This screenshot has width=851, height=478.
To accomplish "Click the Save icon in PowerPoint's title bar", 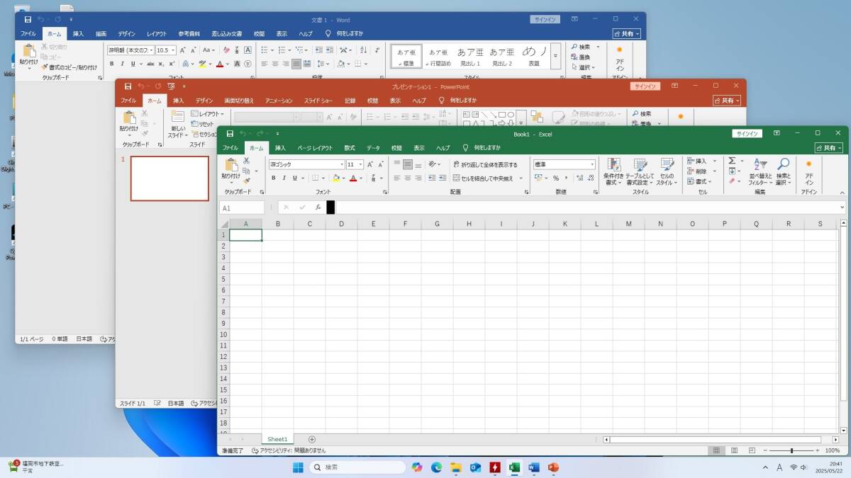I will [128, 86].
